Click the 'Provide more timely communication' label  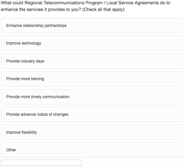coord(38,97)
